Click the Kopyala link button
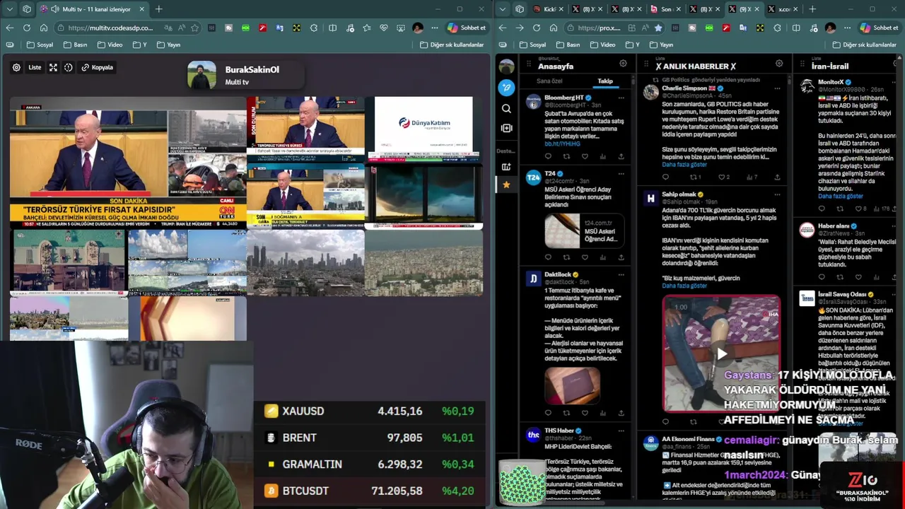Image resolution: width=905 pixels, height=509 pixels. 98,67
